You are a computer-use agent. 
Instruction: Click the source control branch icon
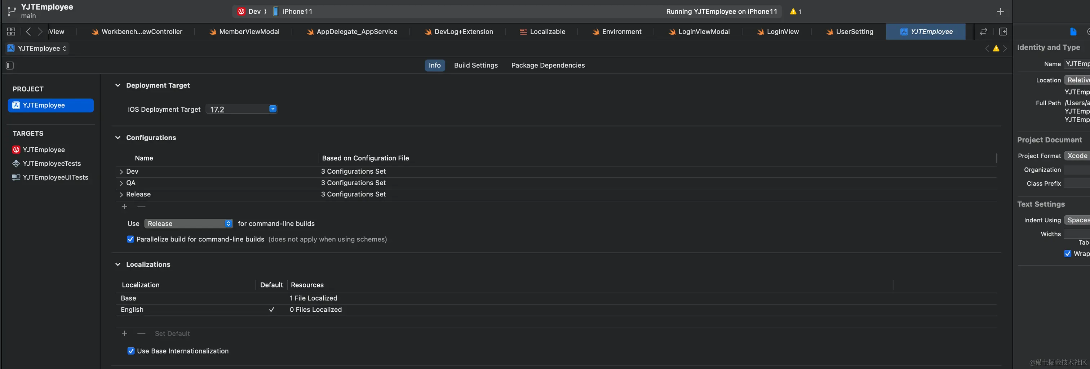pos(12,12)
